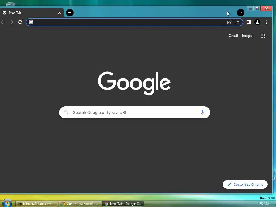Viewport: 276px width, 207px height.
Task: Open the tab search dropdown arrow
Action: pyautogui.click(x=241, y=13)
